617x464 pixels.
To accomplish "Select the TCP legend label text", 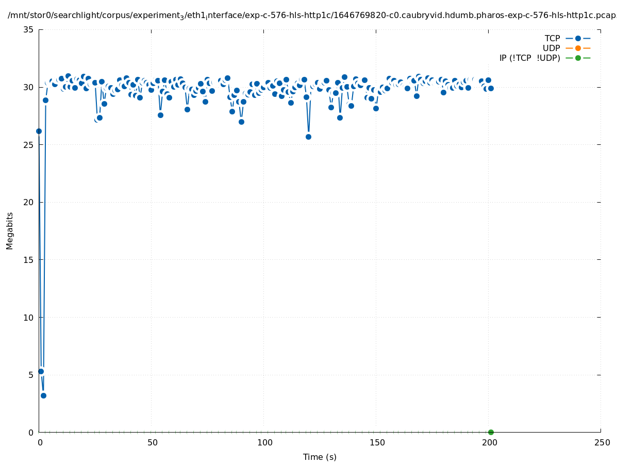I will point(552,38).
